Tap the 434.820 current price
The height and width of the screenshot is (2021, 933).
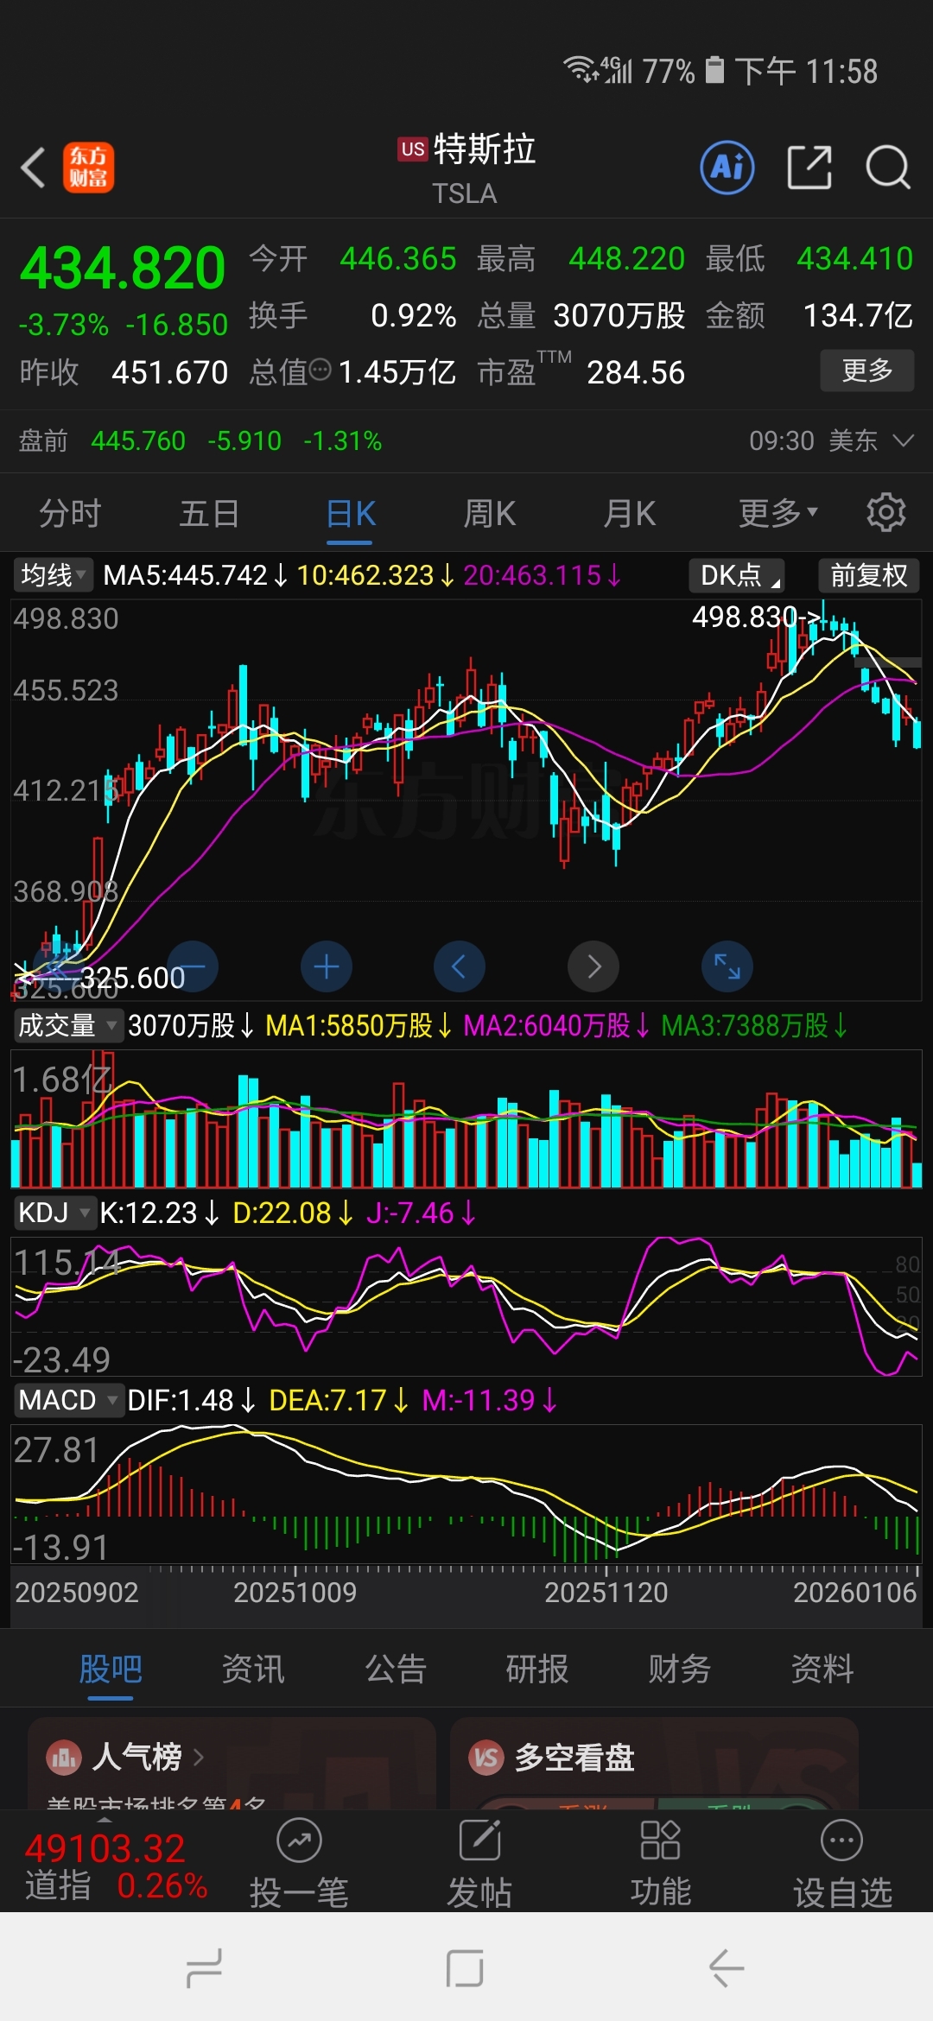[123, 268]
